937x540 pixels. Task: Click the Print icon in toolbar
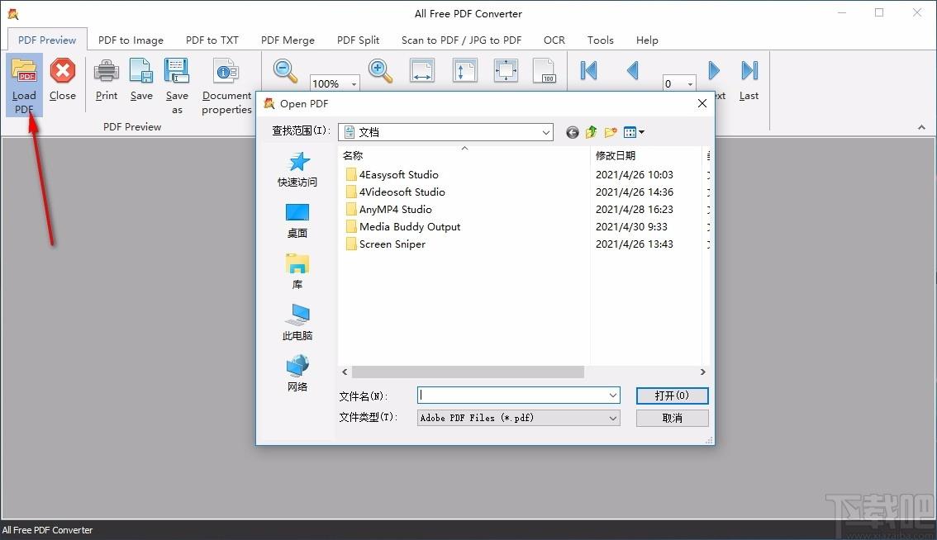tap(107, 70)
